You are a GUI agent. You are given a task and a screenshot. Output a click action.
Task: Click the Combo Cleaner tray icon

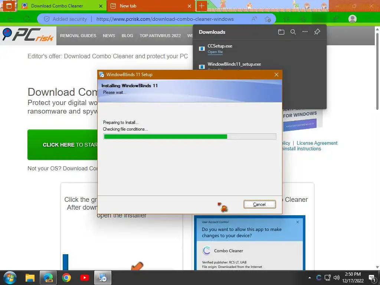319,278
